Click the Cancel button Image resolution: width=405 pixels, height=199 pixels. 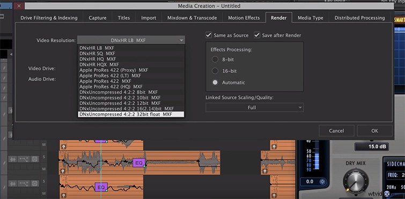(x=336, y=131)
